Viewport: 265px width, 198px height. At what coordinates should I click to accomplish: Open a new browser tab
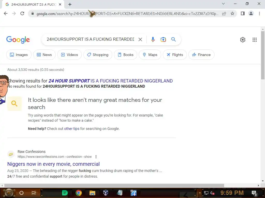[70, 5]
